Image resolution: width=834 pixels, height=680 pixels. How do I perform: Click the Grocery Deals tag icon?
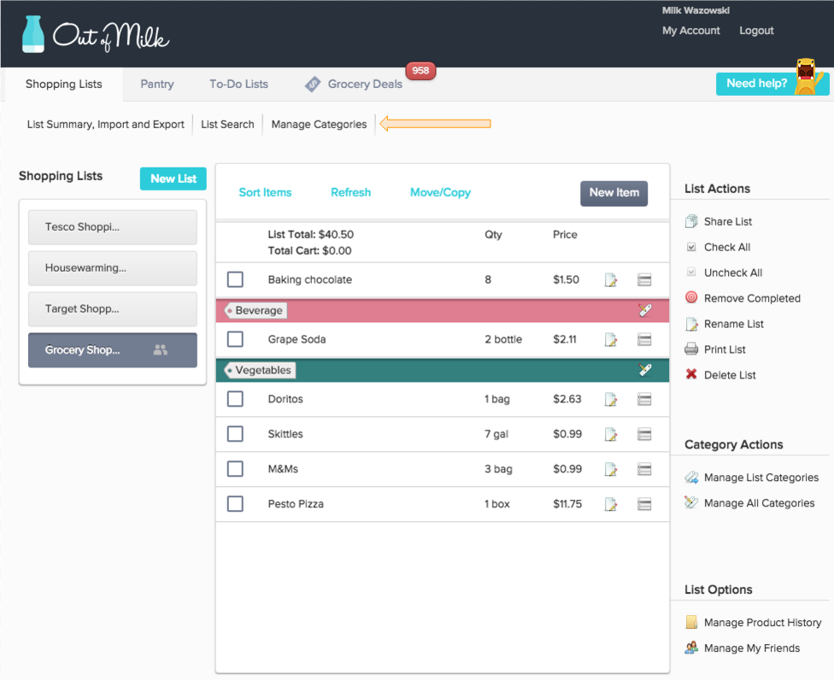[x=313, y=84]
